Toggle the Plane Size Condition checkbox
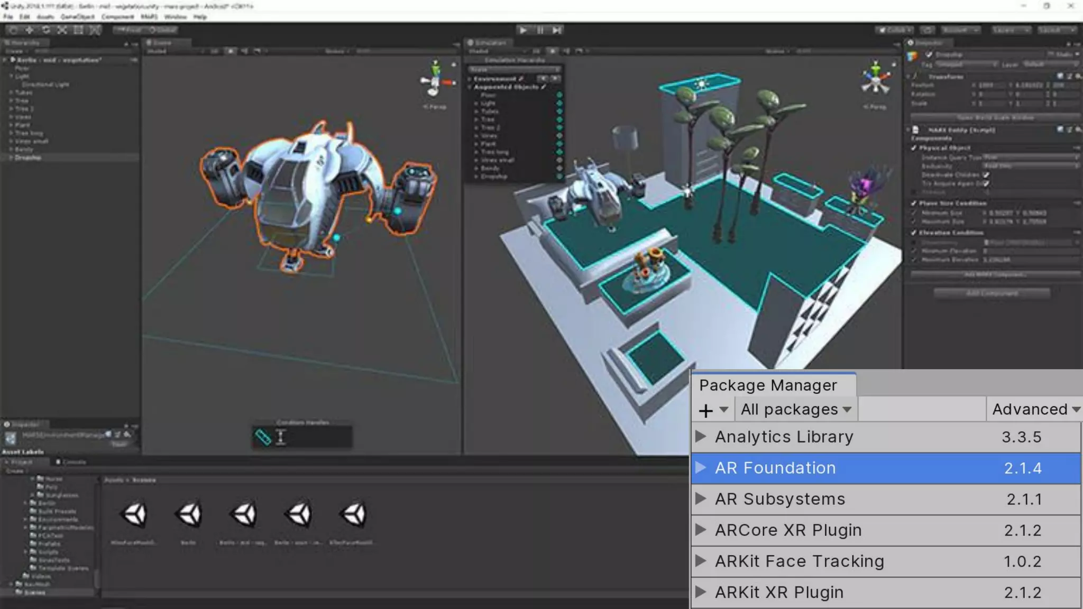Screen dimensions: 1083x609 point(914,203)
